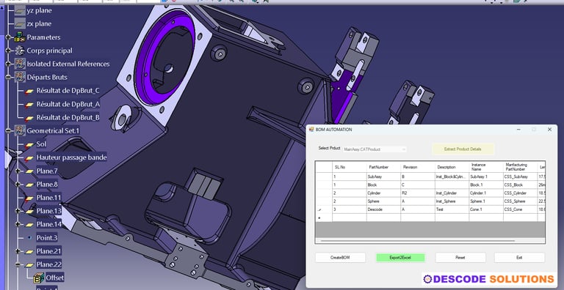Click the Plane.21 plane icon
This screenshot has height=290, width=564.
coord(29,251)
